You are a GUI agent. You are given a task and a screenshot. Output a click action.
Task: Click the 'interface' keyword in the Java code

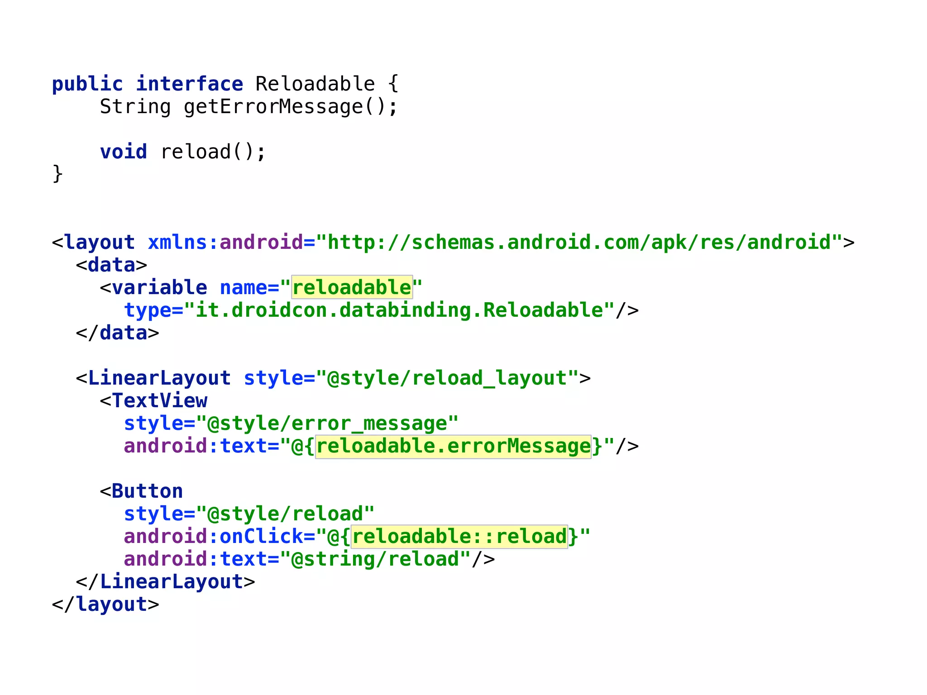point(189,84)
